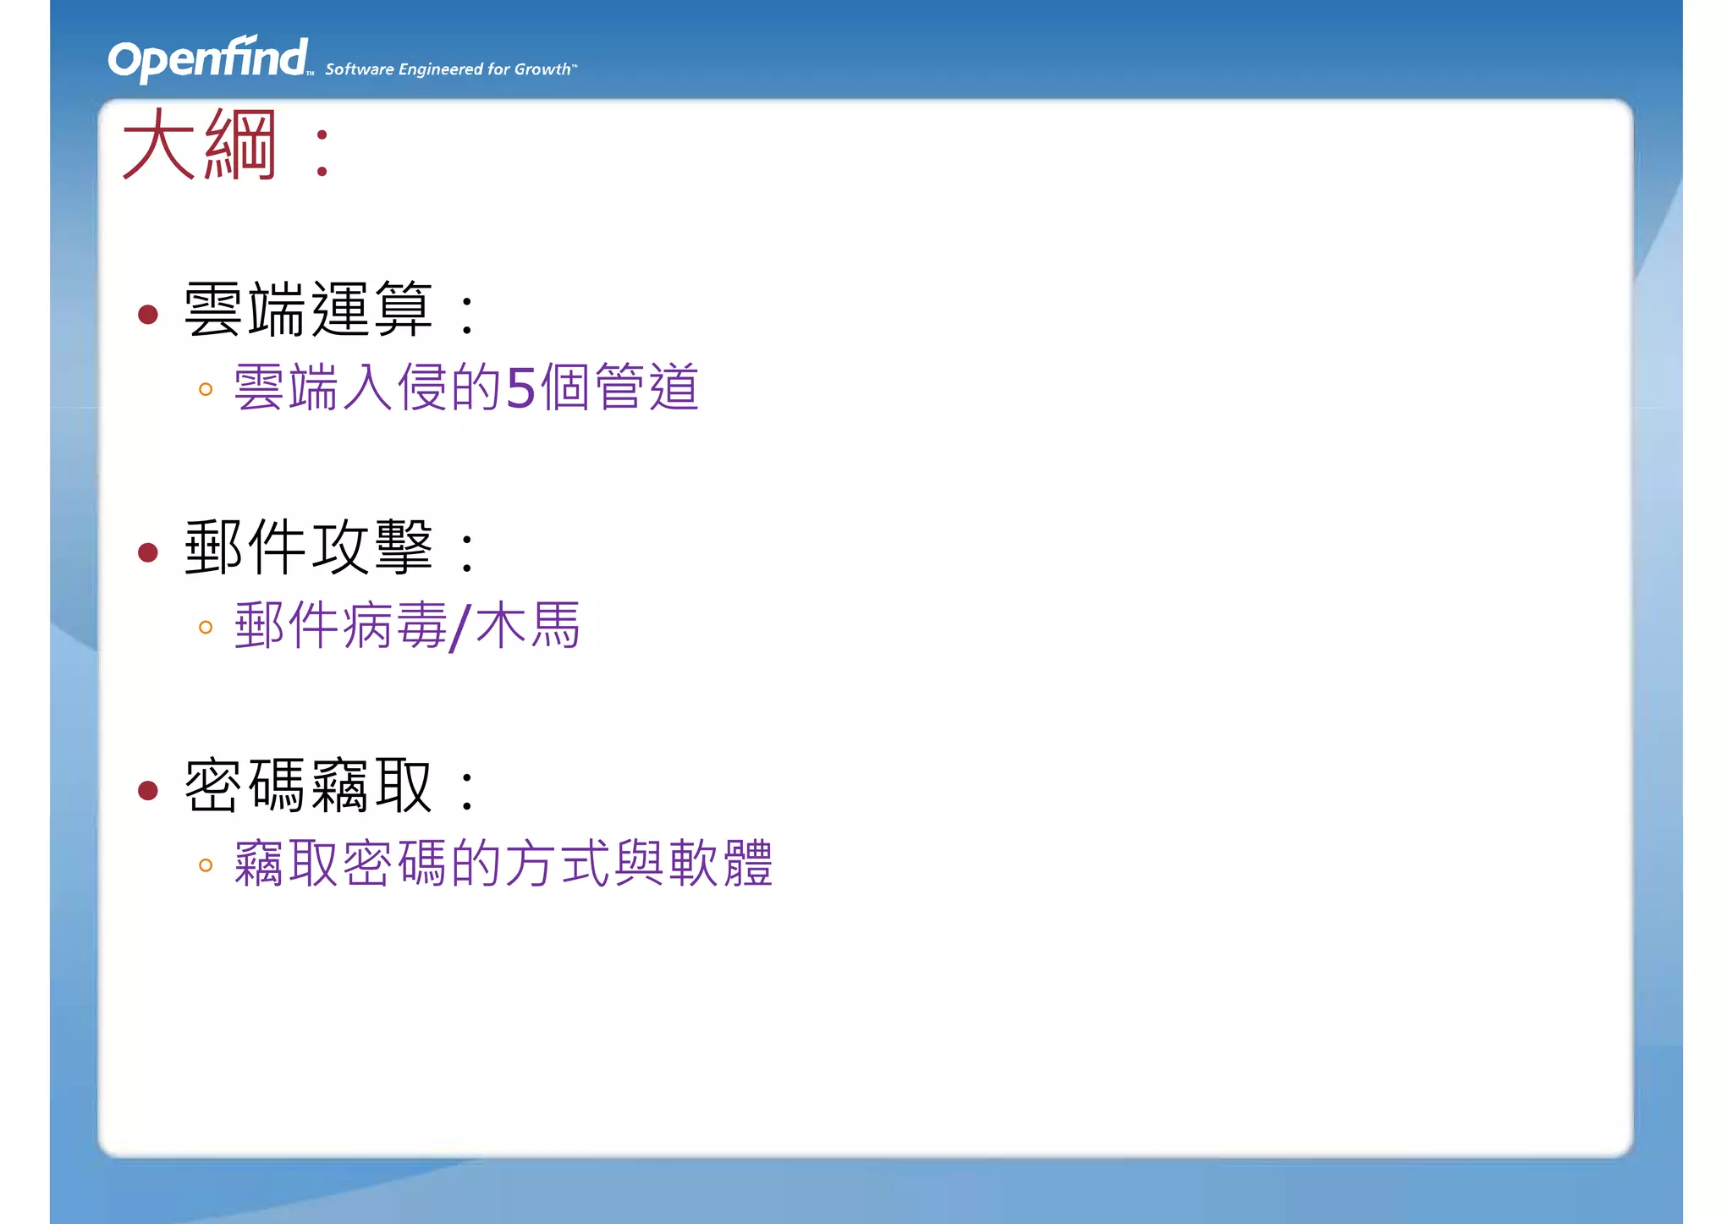1733x1224 pixels.
Task: Click the 郵件病毒/木馬 sub-item
Action: pyautogui.click(x=407, y=626)
